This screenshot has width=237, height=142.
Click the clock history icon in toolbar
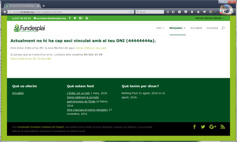[x=205, y=12]
